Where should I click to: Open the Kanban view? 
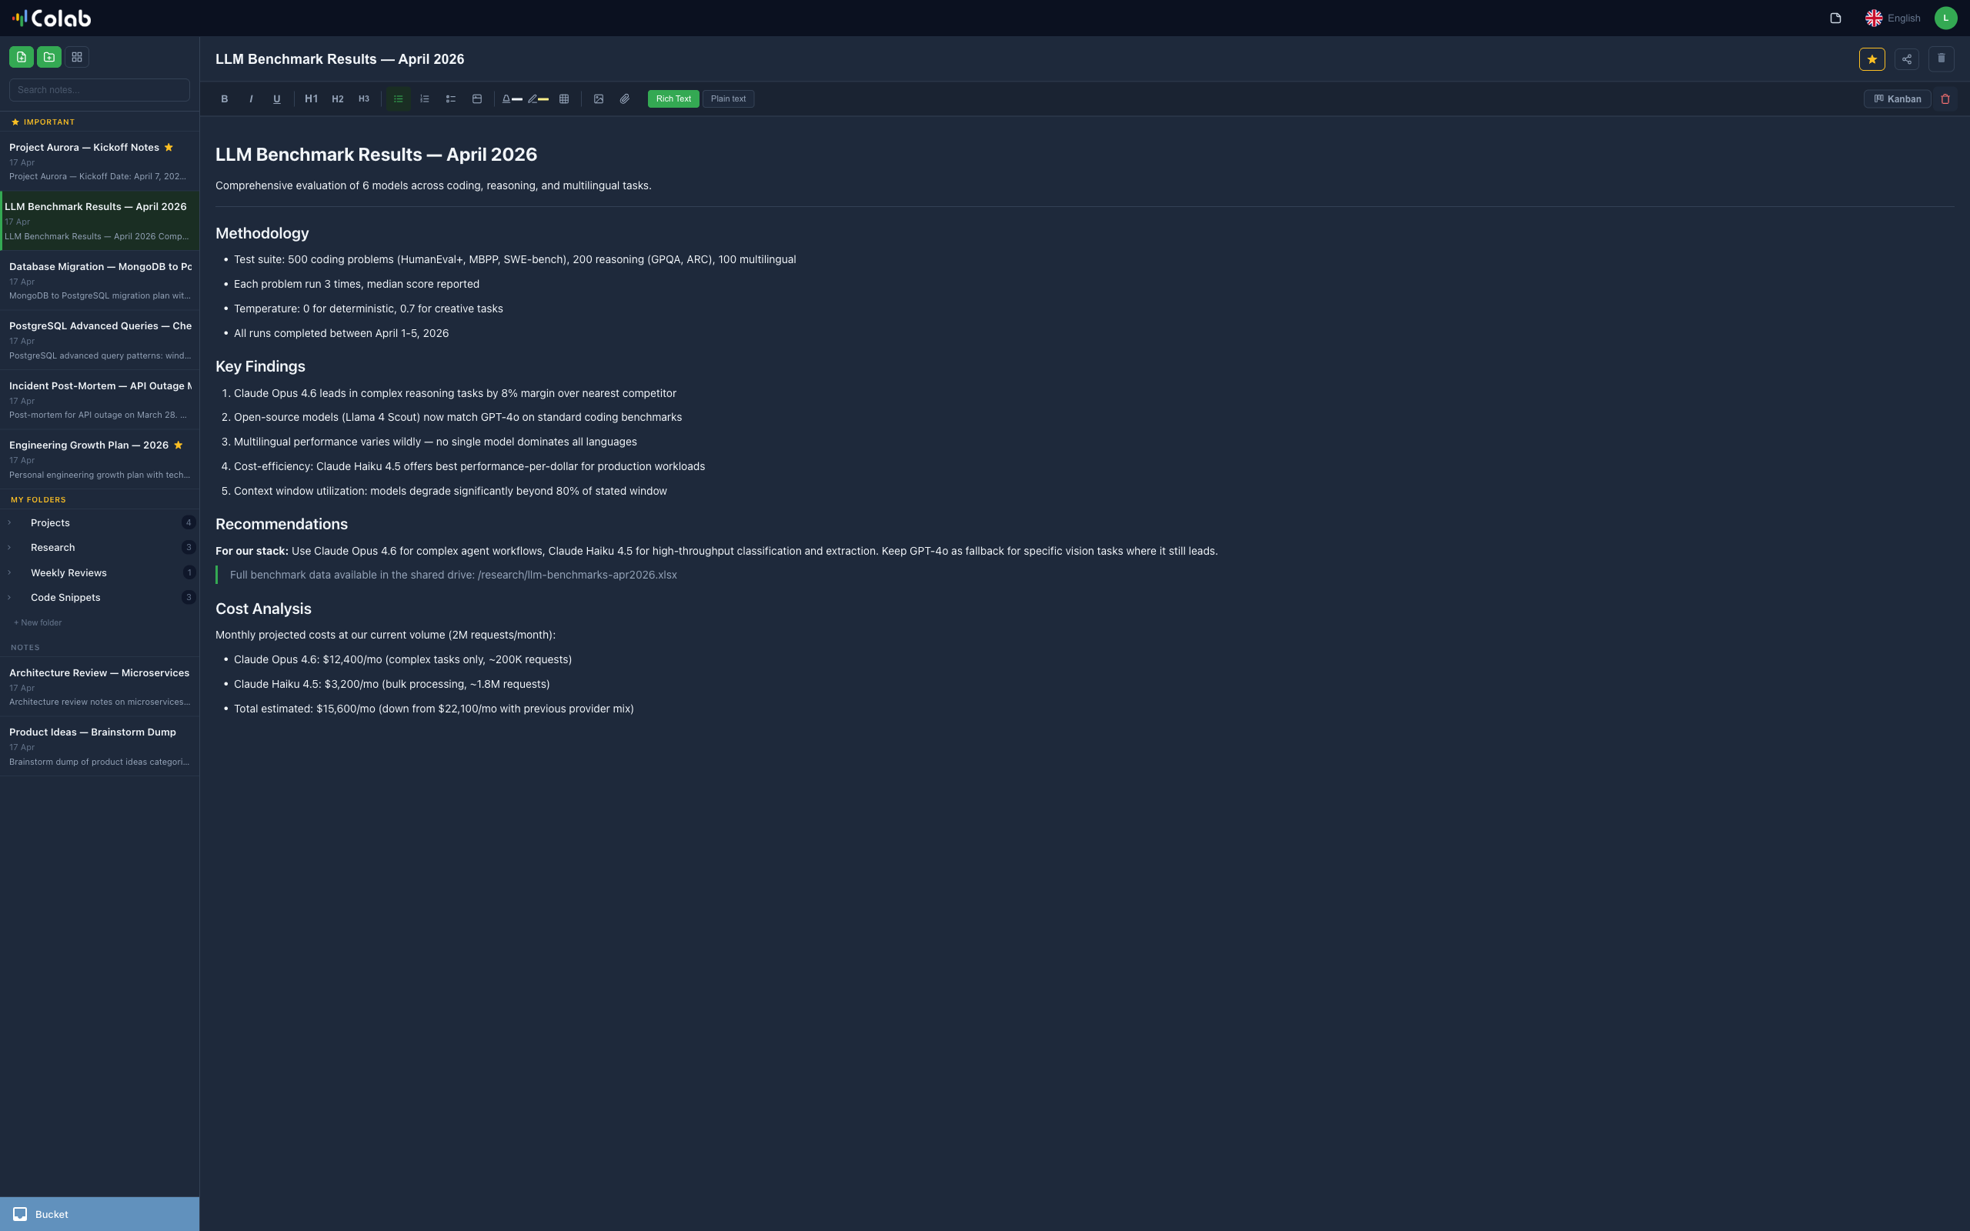coord(1897,98)
